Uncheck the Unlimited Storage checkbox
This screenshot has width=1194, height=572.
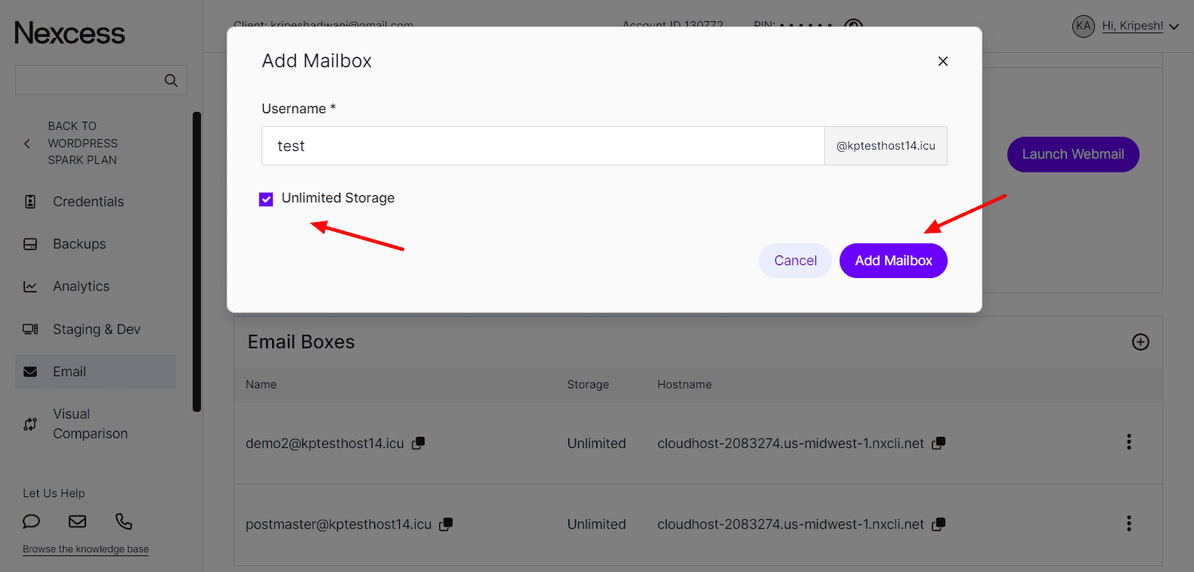[x=266, y=199]
